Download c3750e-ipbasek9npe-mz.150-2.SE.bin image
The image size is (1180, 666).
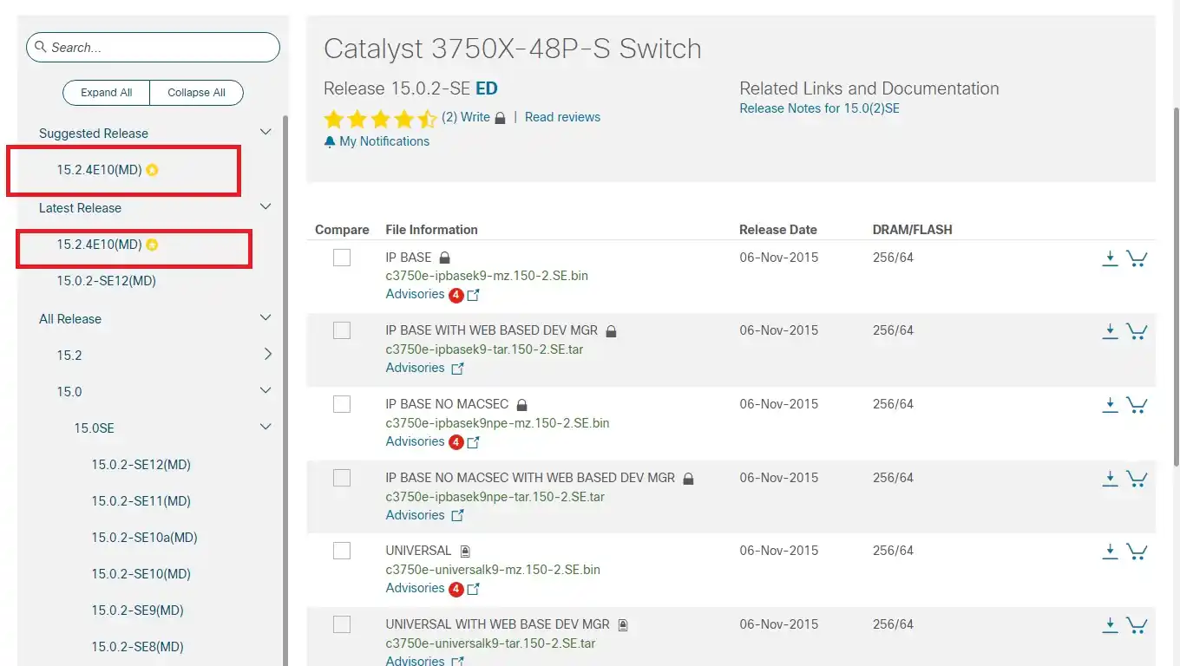coord(1110,405)
